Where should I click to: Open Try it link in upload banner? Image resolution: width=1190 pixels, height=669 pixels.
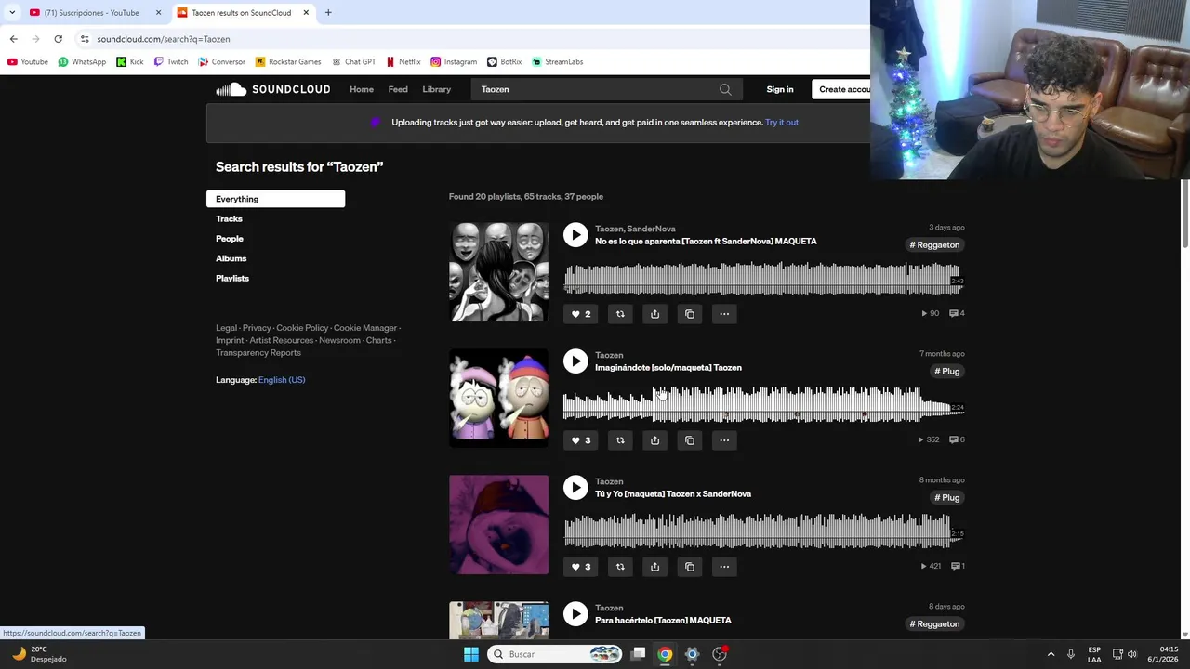pos(782,123)
